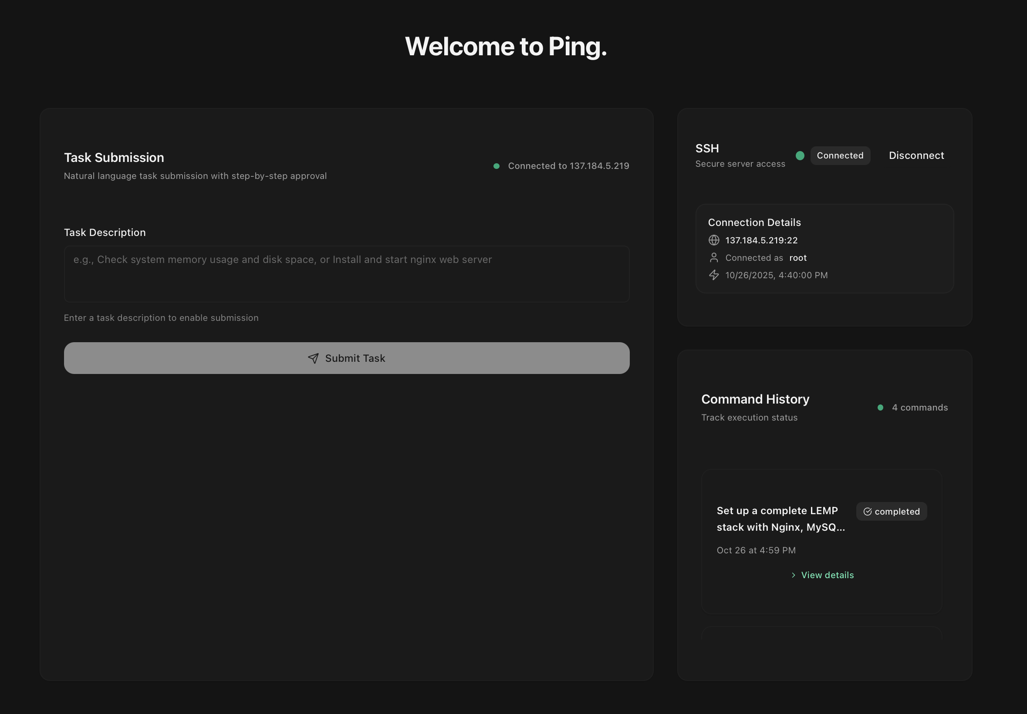This screenshot has width=1027, height=714.
Task: Click the 137.184.5.219:22 address text
Action: [x=761, y=240]
